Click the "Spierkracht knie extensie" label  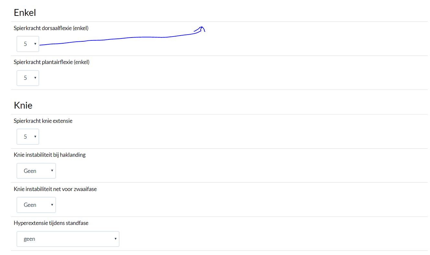click(43, 121)
